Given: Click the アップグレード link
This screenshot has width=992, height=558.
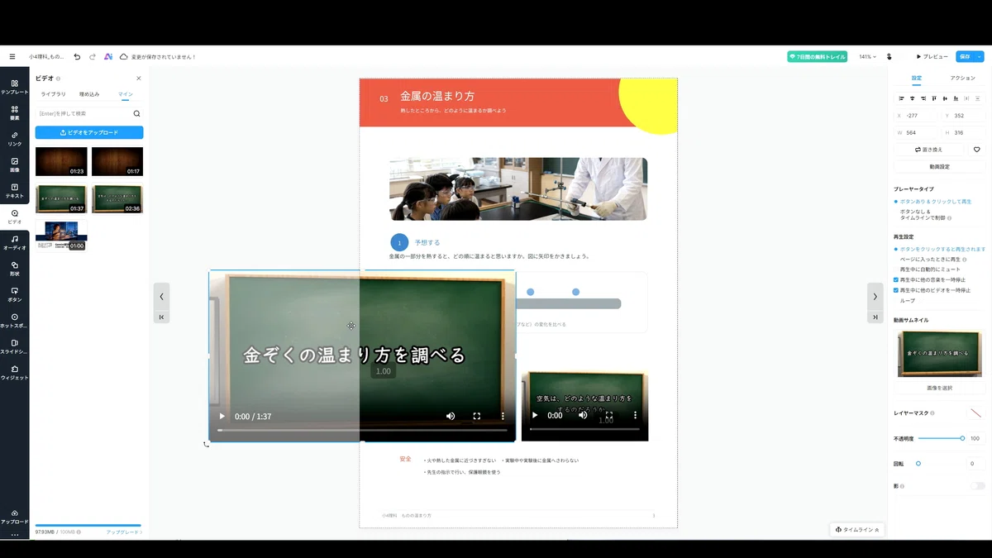Looking at the screenshot, I should point(123,532).
